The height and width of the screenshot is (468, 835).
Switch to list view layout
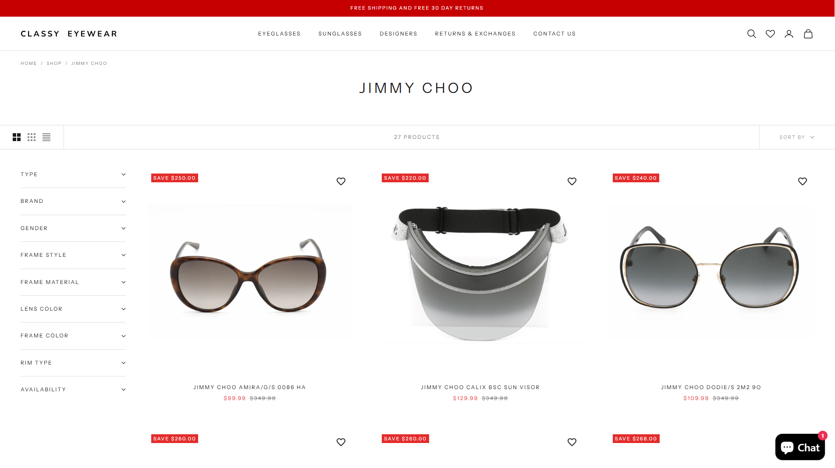[46, 137]
